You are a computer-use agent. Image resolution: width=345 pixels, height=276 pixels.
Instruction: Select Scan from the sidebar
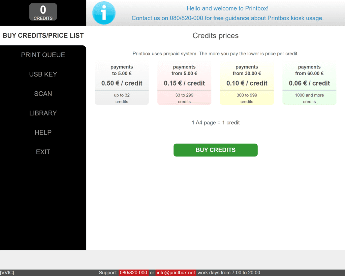point(43,94)
